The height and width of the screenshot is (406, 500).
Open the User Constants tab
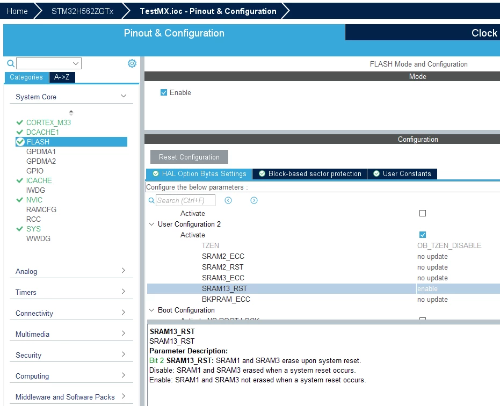pos(402,174)
